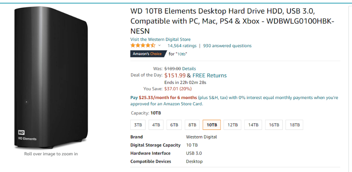Visit the Western Digital Store link

click(x=160, y=39)
